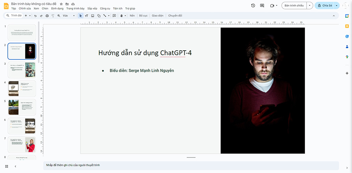Open Google Calendar in side panel
This screenshot has width=352, height=173.
click(x=347, y=15)
